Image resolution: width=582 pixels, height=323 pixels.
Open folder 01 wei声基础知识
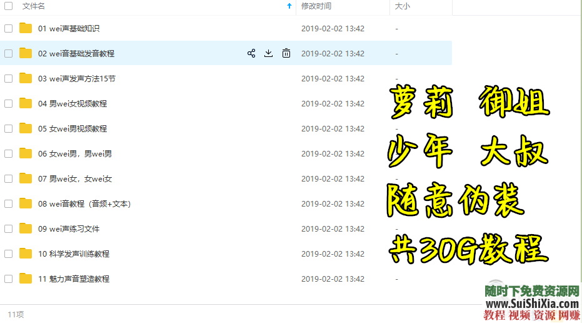(69, 29)
